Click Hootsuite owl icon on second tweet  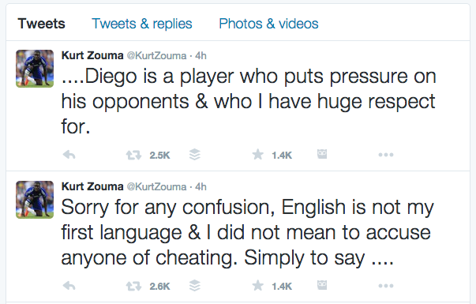(322, 285)
